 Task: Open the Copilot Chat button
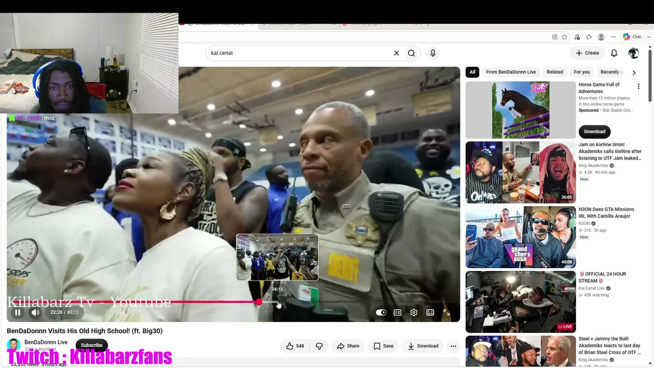tap(632, 37)
